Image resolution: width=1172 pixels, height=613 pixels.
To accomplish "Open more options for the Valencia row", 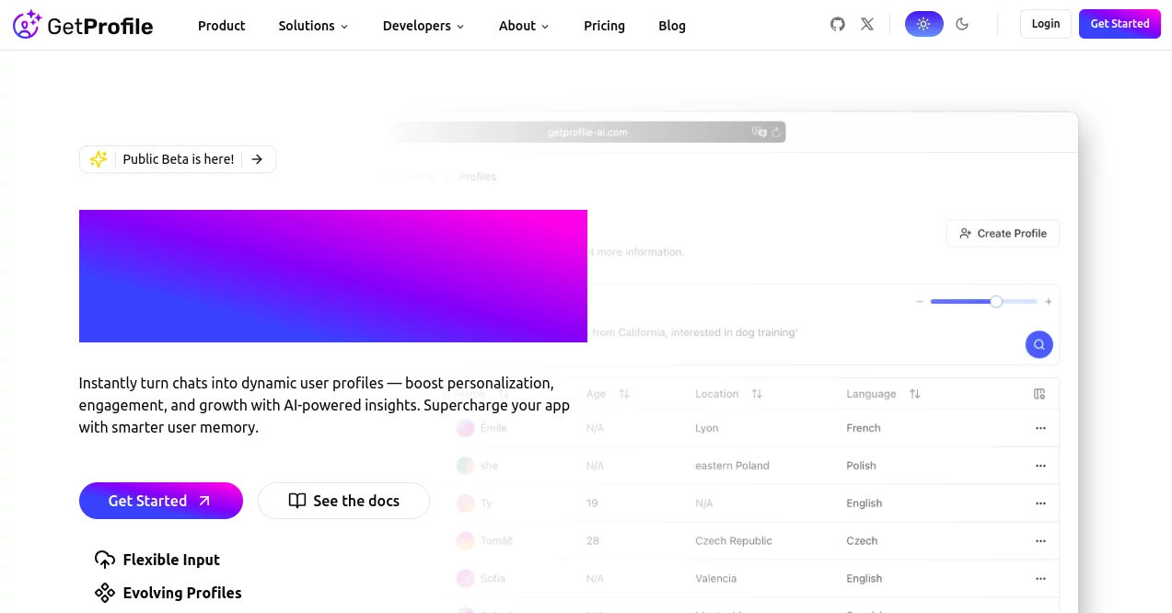I will point(1040,579).
